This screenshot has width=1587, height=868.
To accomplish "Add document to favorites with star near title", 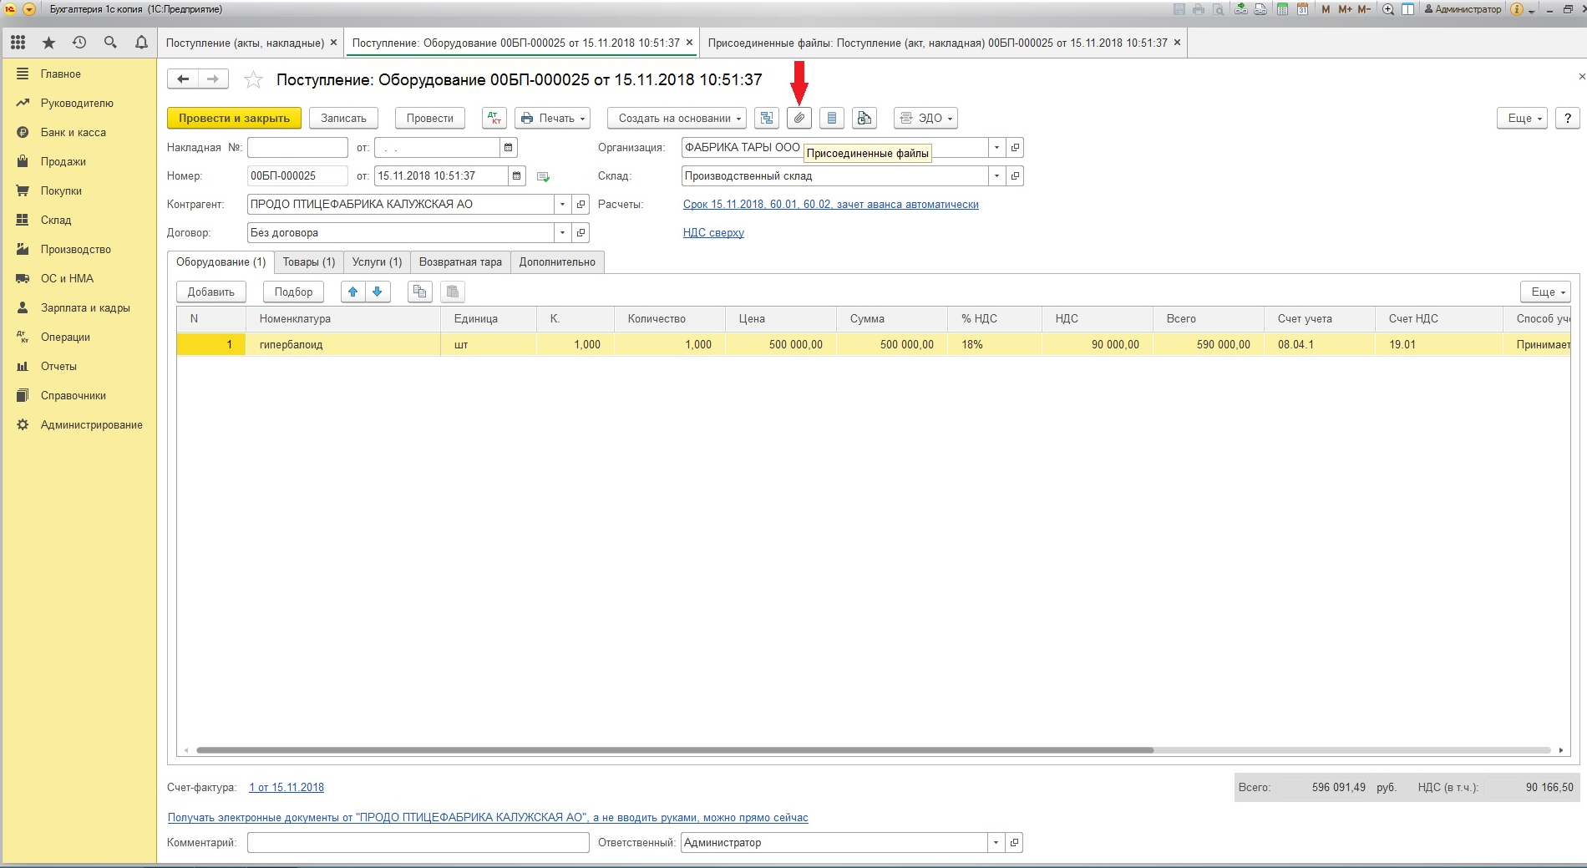I will (x=253, y=79).
